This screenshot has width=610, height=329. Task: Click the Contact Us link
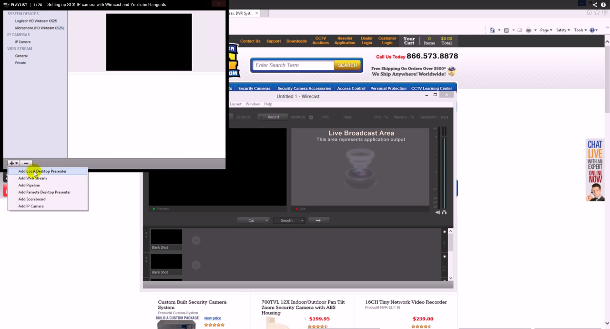click(x=250, y=41)
